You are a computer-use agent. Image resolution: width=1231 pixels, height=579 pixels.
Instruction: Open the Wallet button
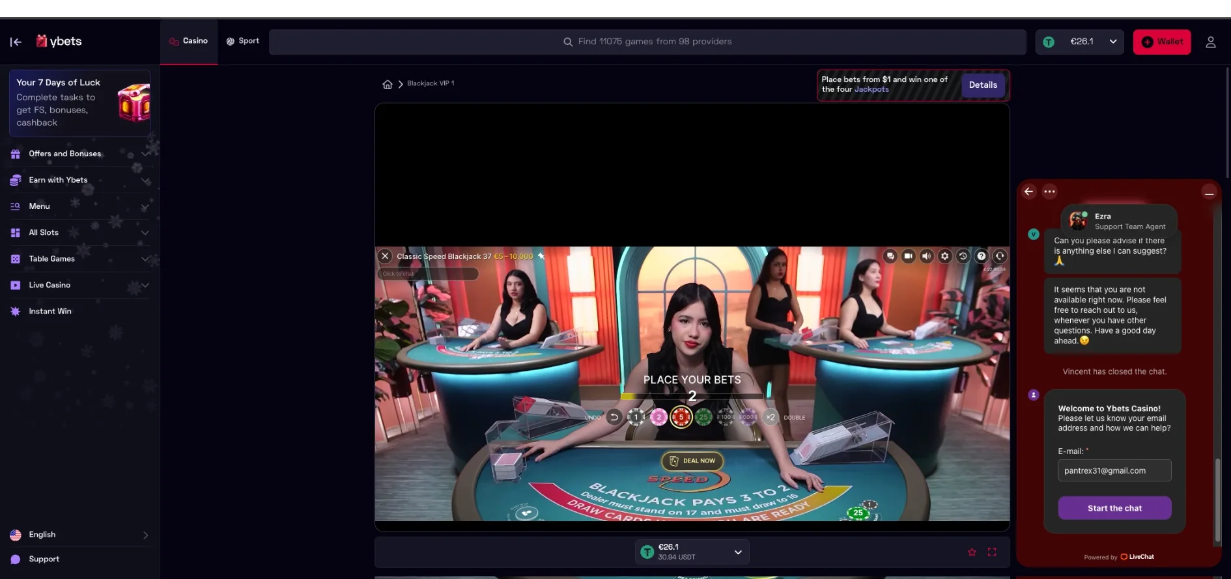(1162, 42)
